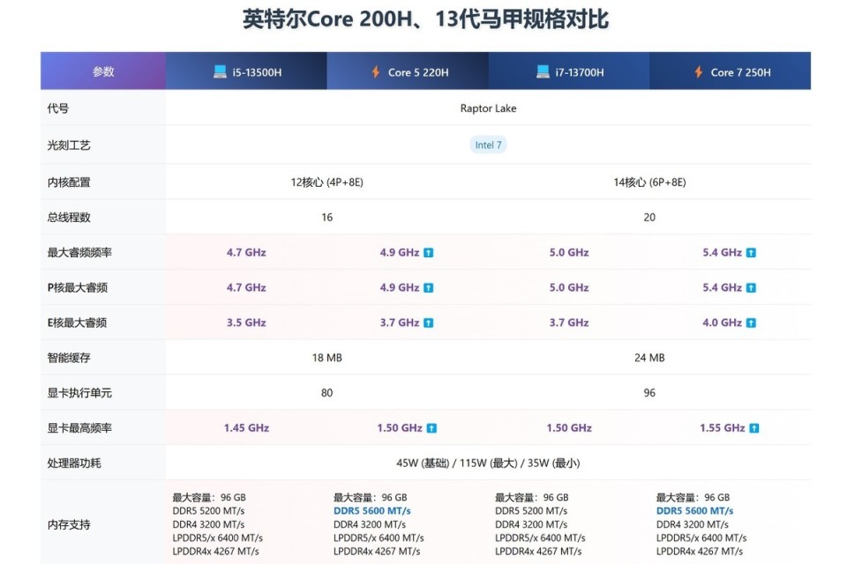Click the purple 参数 header cell
847x564 pixels.
[x=102, y=70]
